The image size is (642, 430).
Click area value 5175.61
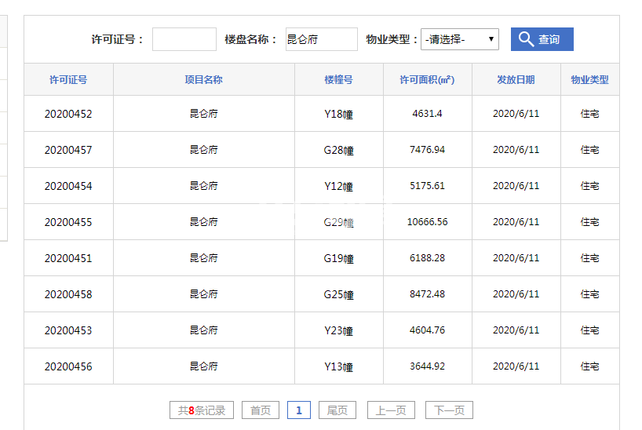point(427,185)
